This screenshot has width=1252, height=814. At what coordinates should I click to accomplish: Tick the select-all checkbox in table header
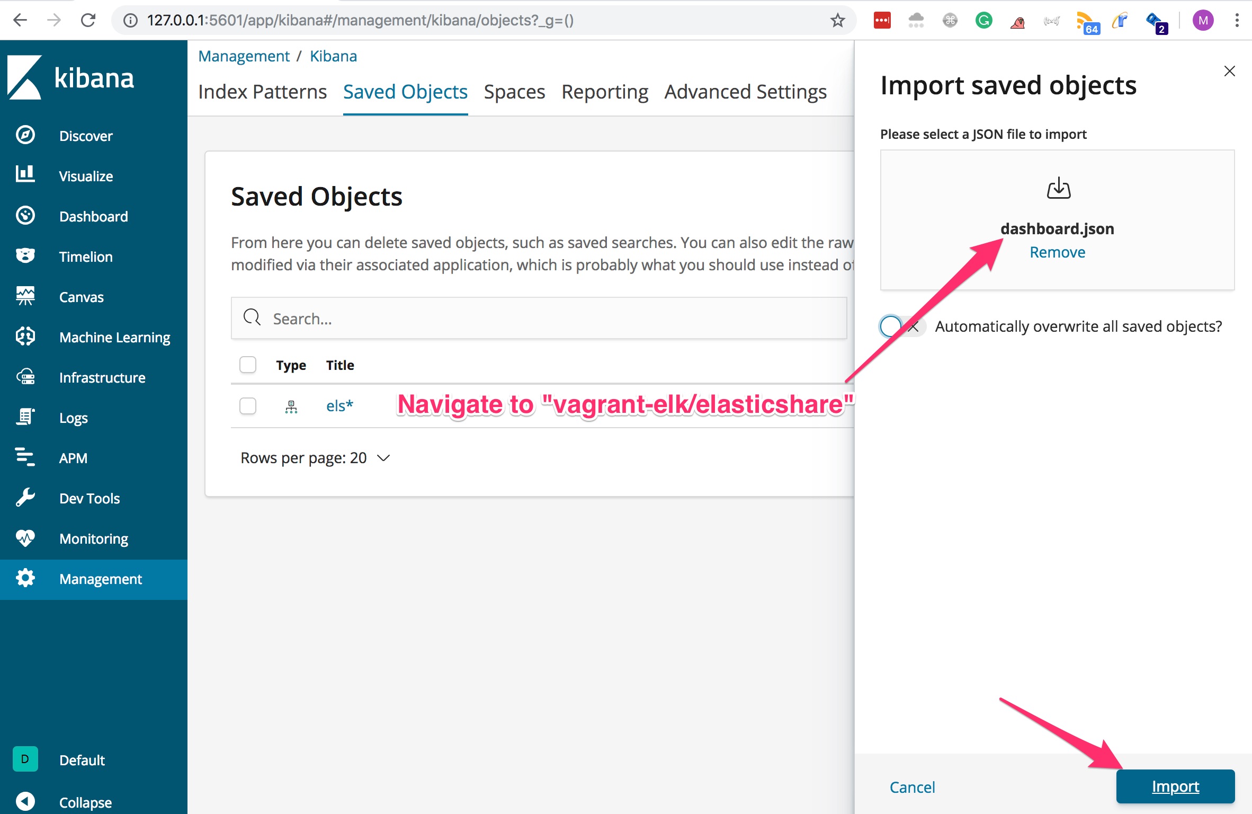[248, 365]
